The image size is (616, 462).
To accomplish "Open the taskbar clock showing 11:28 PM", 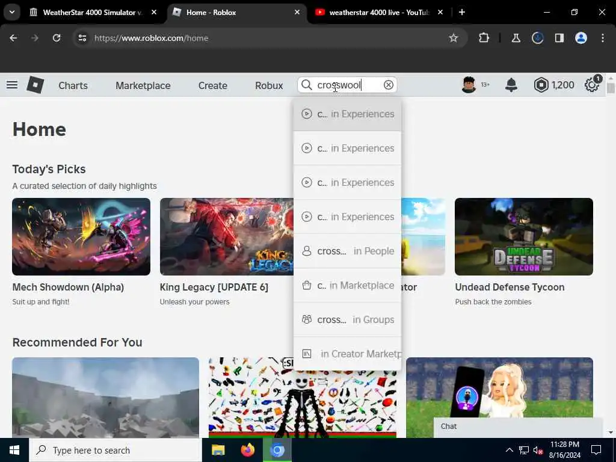I will point(565,450).
